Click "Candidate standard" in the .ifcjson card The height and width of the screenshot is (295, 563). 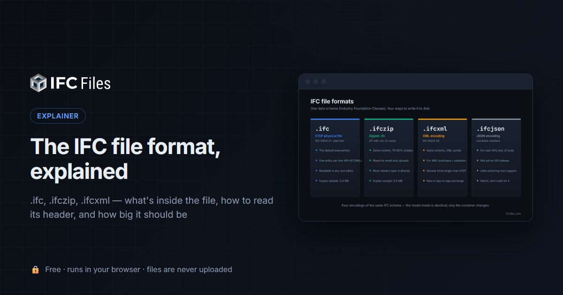[487, 140]
